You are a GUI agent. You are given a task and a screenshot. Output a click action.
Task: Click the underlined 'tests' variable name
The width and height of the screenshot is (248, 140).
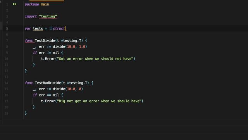[38, 28]
